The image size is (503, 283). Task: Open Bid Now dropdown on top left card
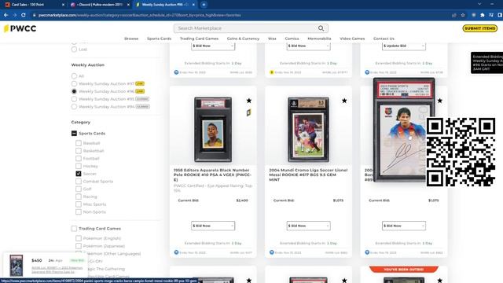(213, 46)
